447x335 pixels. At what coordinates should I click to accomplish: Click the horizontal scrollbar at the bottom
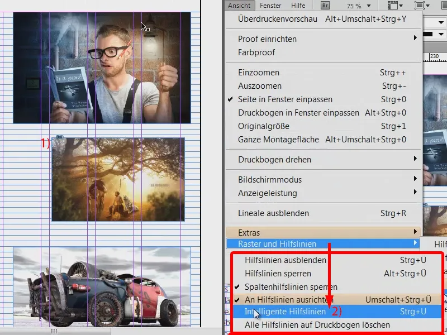click(x=54, y=331)
